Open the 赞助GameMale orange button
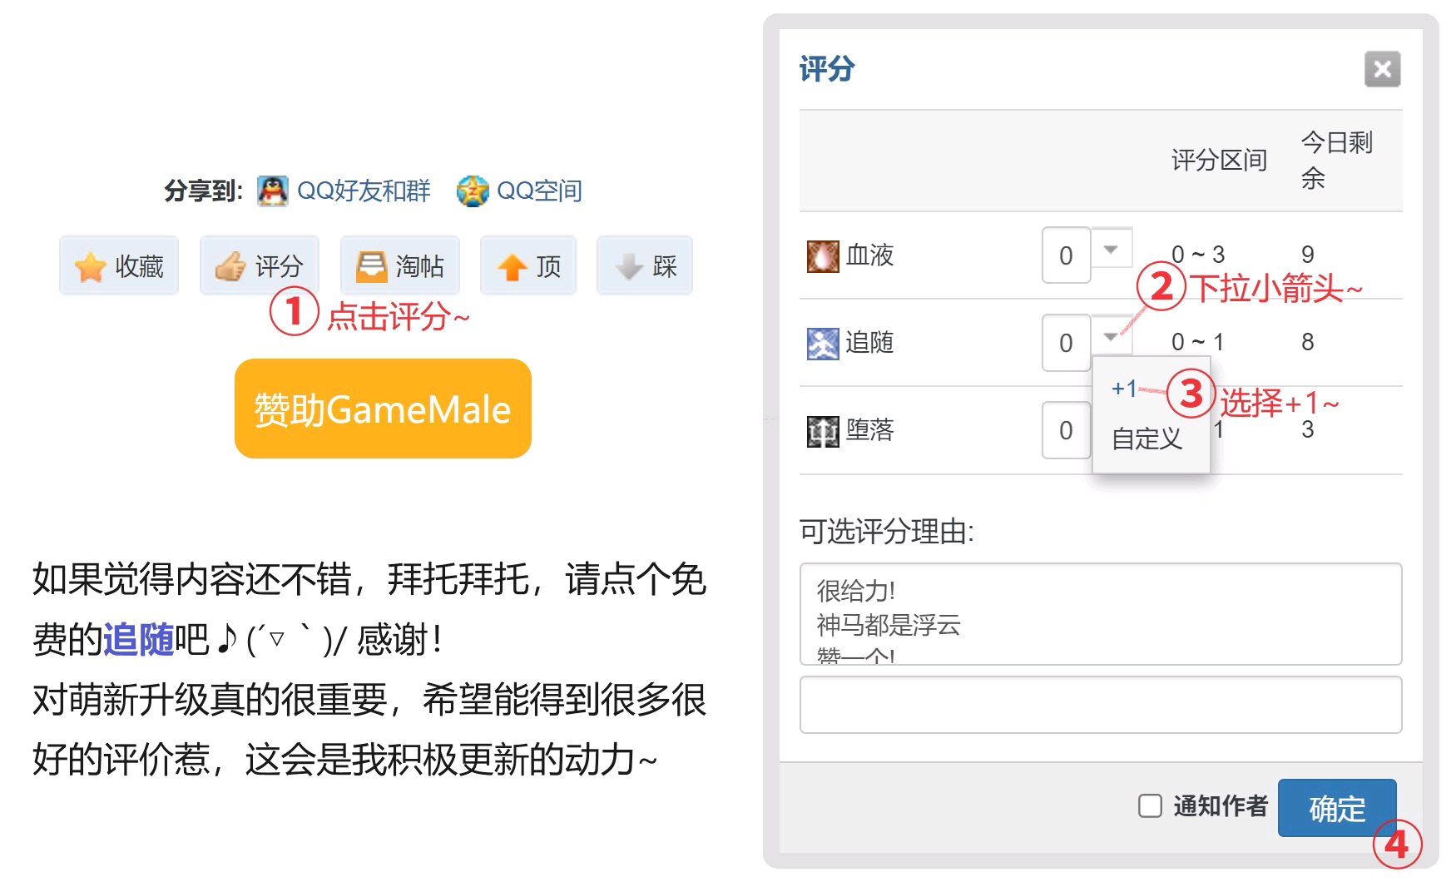 (x=383, y=409)
